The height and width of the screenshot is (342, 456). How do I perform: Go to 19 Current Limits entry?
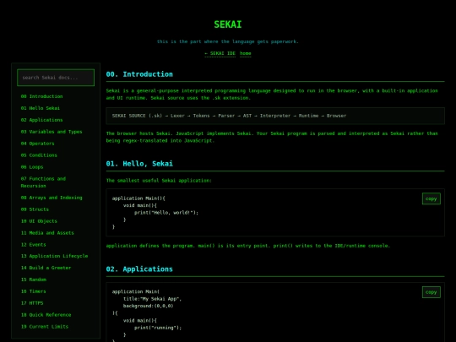click(x=45, y=327)
